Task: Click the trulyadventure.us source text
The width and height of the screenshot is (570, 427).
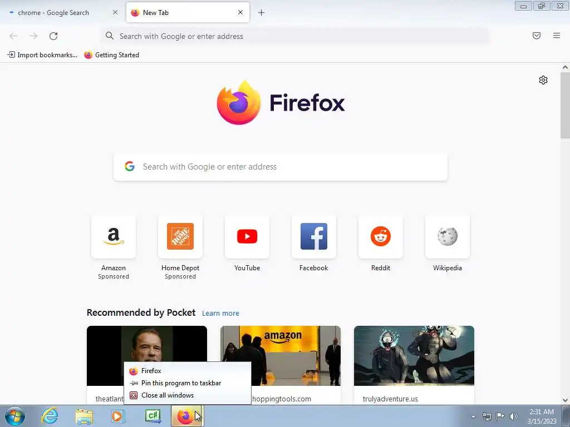Action: coord(390,399)
